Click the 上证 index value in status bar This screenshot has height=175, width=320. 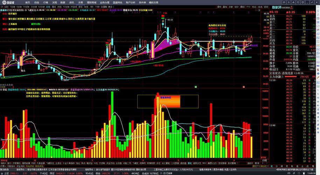[x=14, y=173]
